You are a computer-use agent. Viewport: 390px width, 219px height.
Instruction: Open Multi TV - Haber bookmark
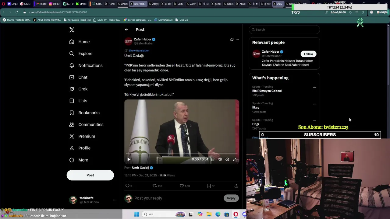pyautogui.click(x=107, y=20)
